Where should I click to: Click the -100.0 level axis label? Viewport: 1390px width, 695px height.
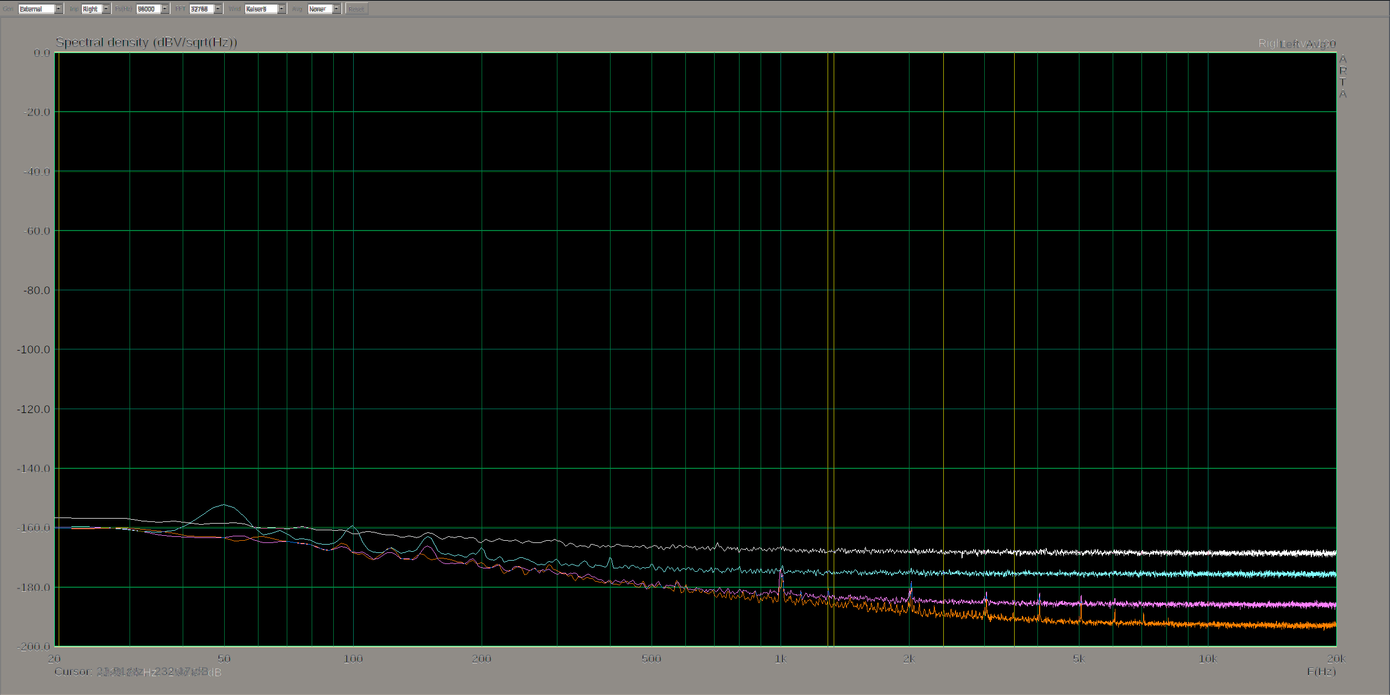[x=34, y=349]
